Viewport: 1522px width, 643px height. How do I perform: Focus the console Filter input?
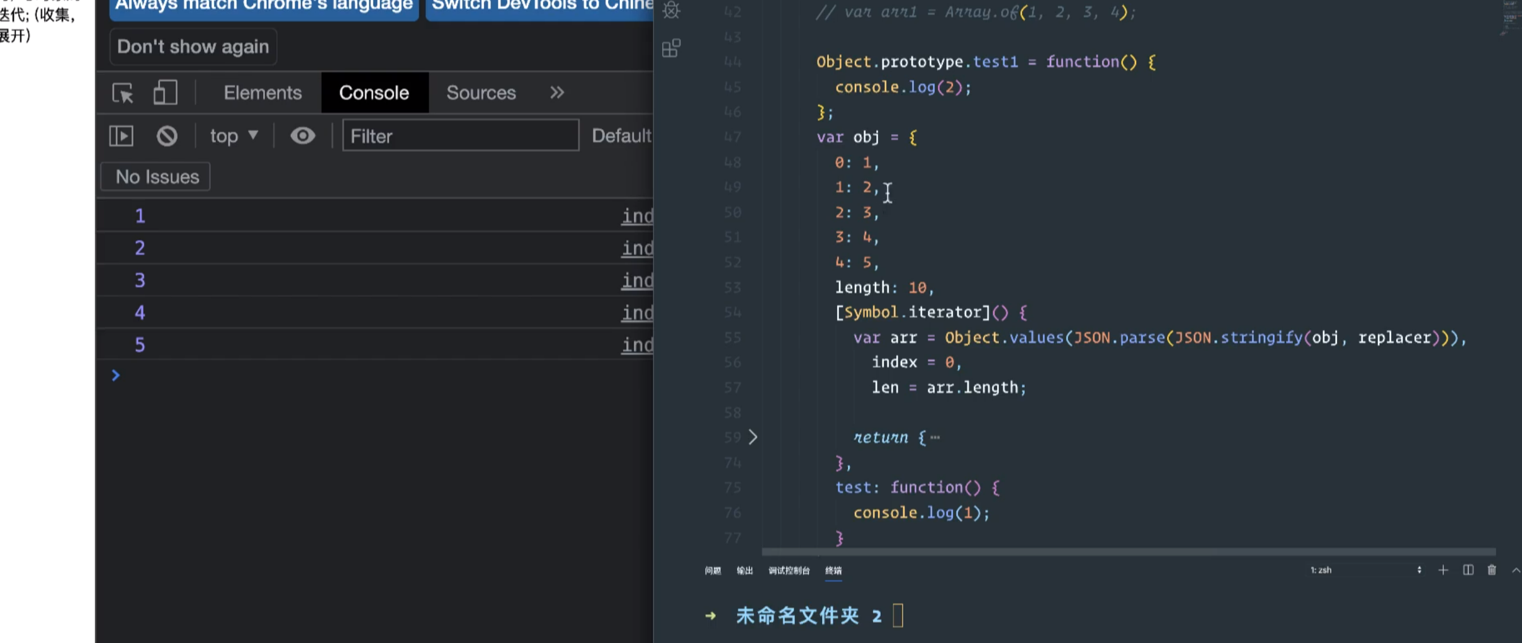point(461,135)
